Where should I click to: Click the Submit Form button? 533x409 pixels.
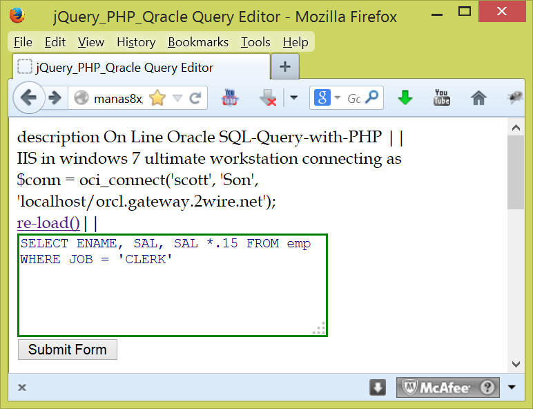(x=67, y=350)
